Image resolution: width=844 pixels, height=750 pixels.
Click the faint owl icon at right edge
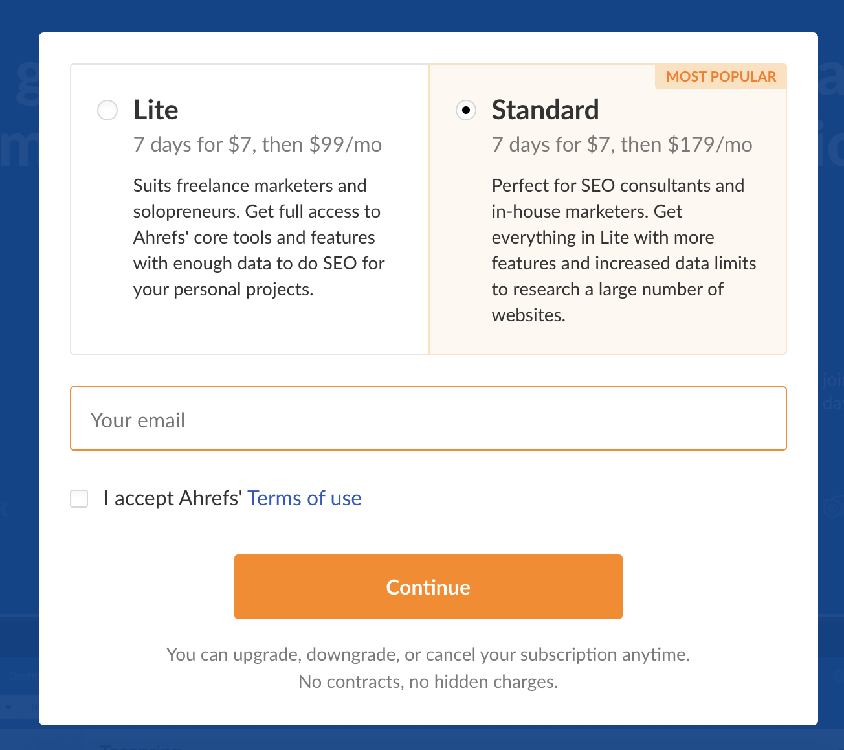(833, 507)
